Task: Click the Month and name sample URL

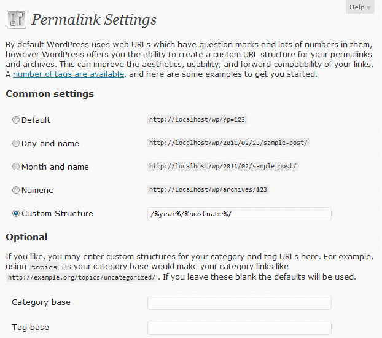Action: (x=223, y=167)
